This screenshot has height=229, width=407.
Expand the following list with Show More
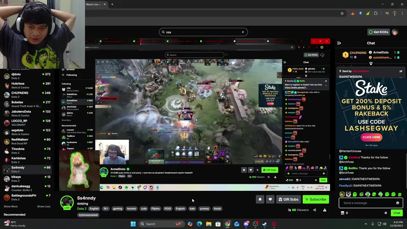tap(11, 206)
